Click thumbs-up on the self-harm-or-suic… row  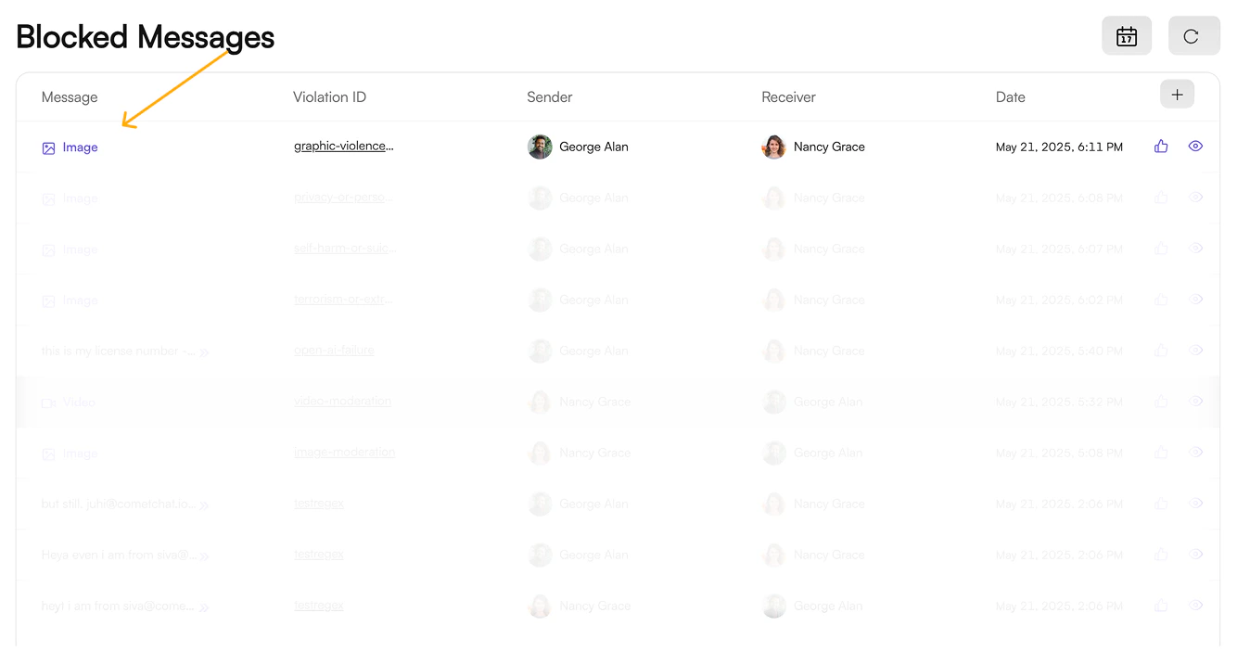click(x=1161, y=249)
